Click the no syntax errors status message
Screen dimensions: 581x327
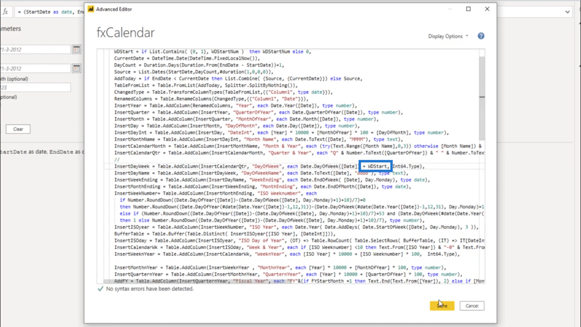point(150,289)
